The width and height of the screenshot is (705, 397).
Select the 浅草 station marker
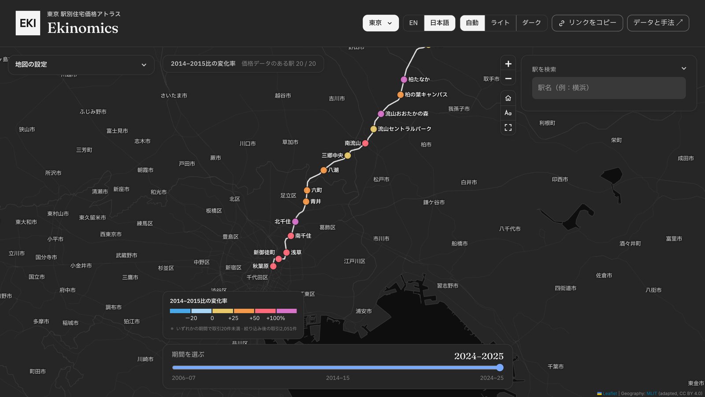pyautogui.click(x=286, y=253)
